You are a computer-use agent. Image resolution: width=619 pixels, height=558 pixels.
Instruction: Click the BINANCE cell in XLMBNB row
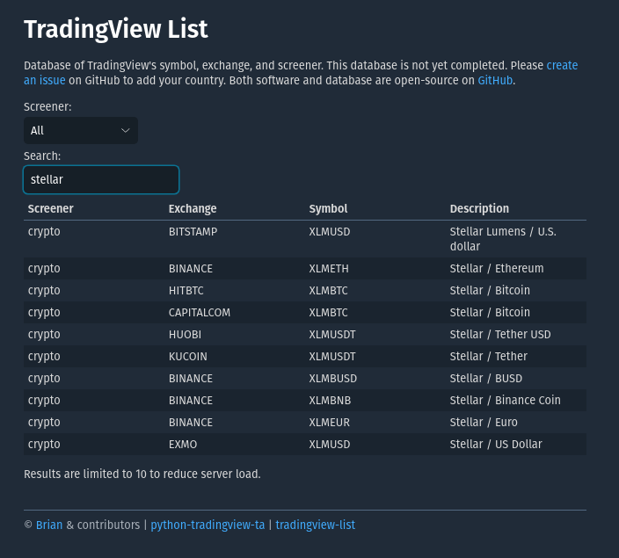[x=191, y=401]
